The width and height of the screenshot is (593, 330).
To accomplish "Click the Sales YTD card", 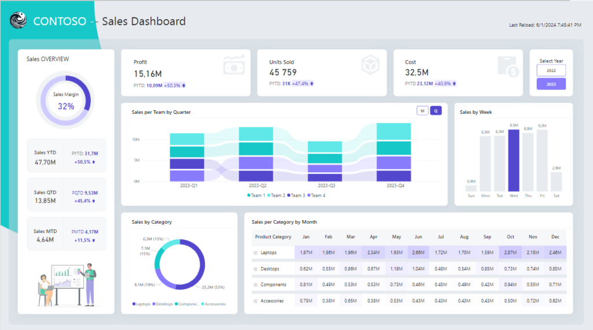I will [67, 156].
